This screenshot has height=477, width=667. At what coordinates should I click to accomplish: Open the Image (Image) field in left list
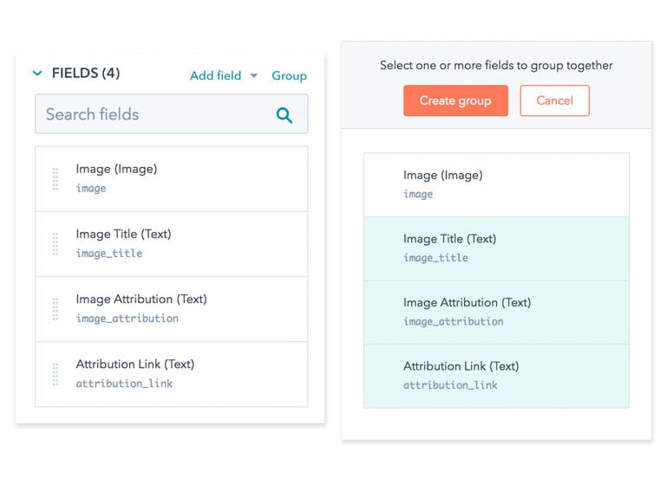(172, 179)
